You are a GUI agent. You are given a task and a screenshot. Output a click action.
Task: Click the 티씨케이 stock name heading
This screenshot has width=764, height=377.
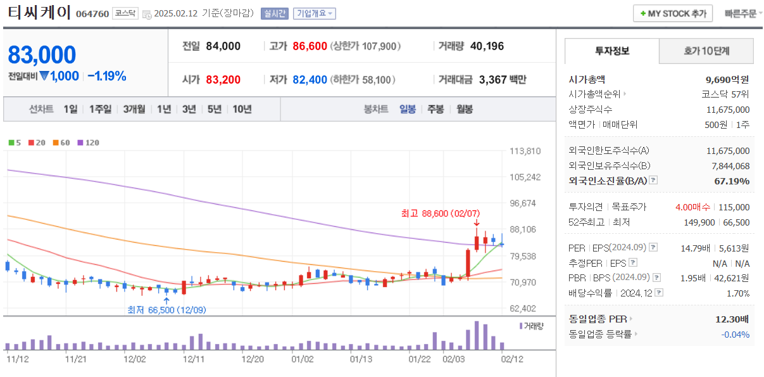click(x=39, y=13)
